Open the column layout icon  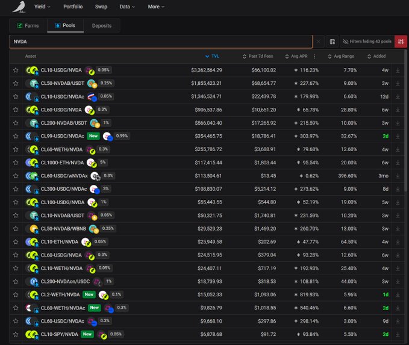point(332,42)
